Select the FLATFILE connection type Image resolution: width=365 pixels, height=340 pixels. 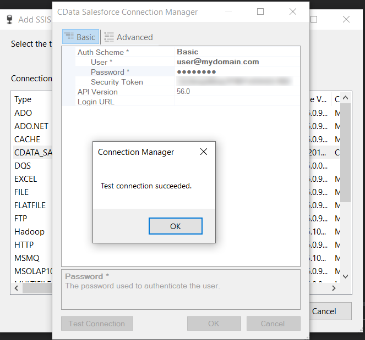click(x=30, y=205)
